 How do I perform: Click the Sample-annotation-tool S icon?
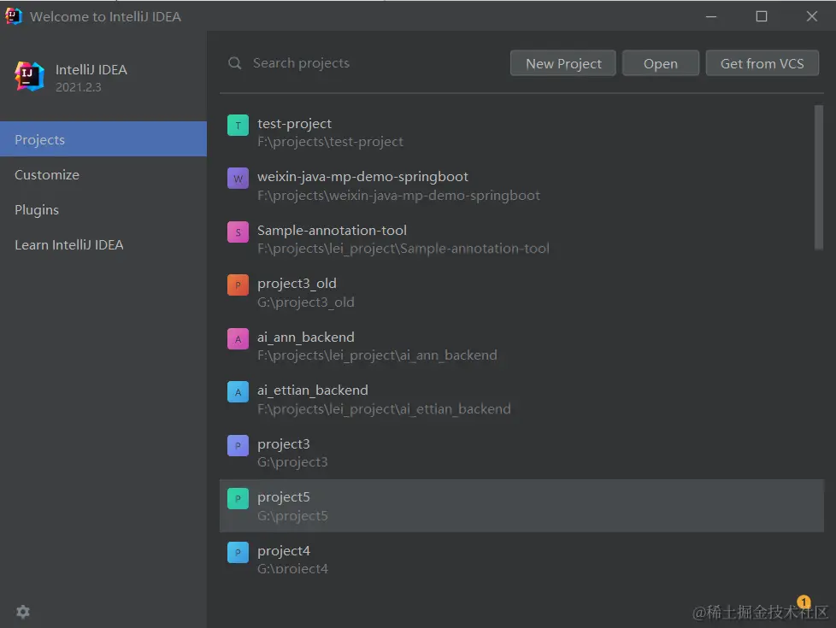[238, 232]
